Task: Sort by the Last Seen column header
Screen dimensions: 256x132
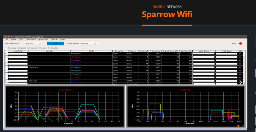Action: (x=204, y=51)
